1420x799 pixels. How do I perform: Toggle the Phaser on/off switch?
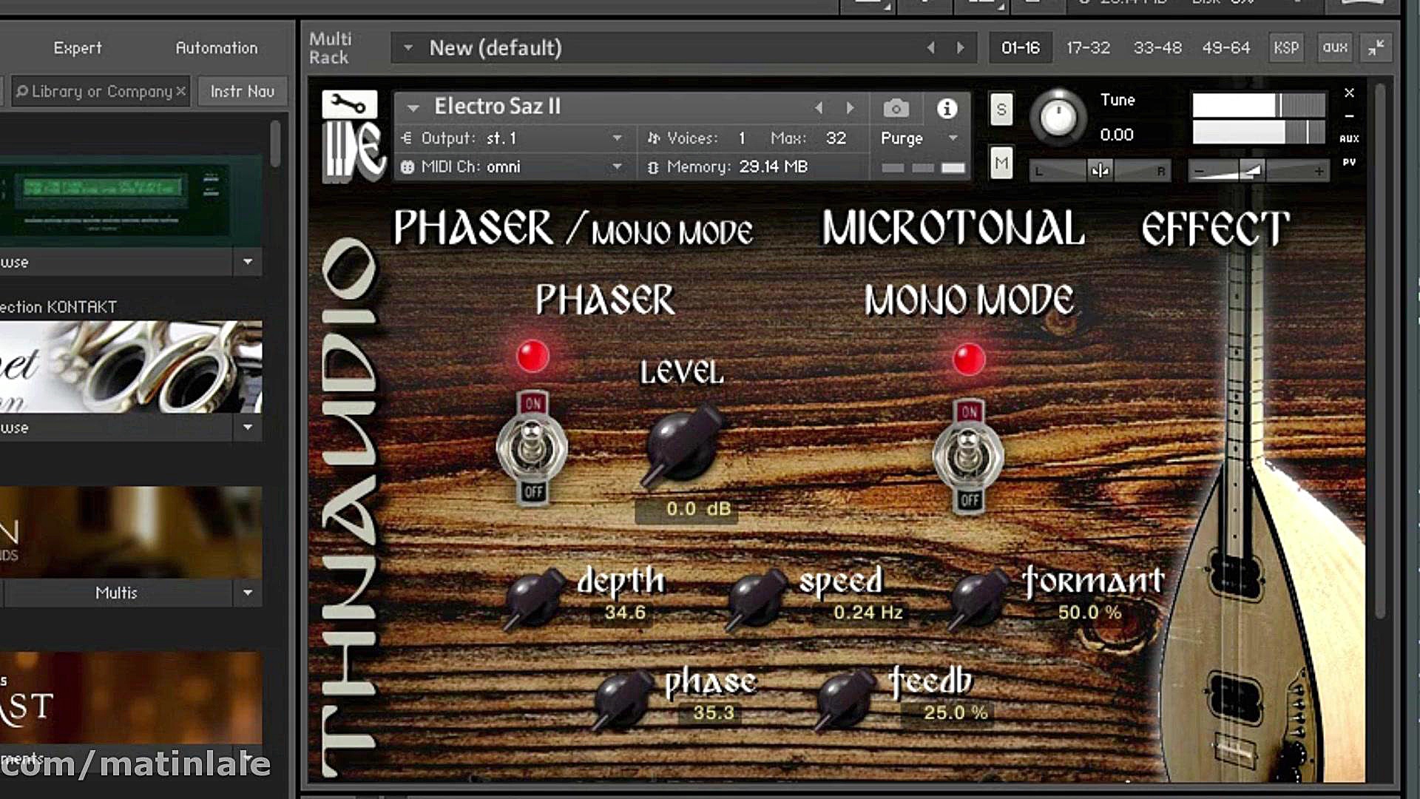532,448
